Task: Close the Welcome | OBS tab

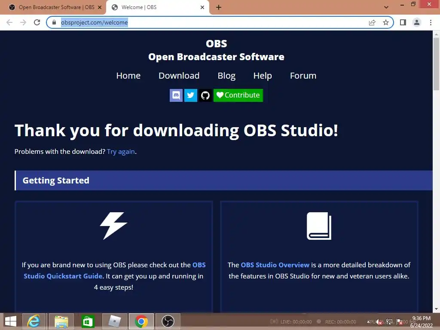Action: pos(202,8)
